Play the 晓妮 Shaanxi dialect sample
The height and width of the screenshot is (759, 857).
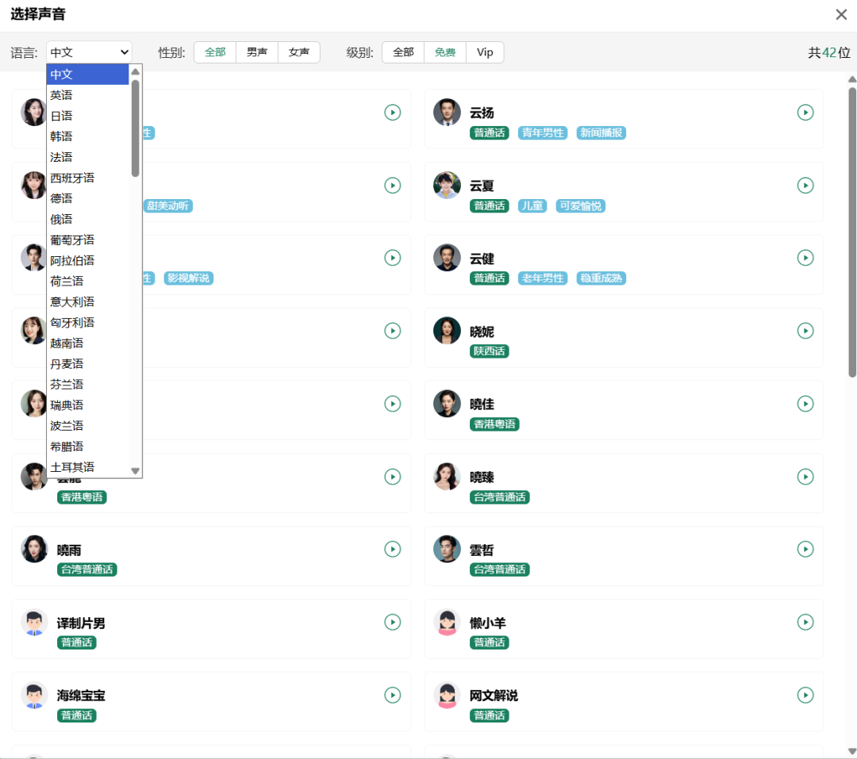(x=805, y=331)
